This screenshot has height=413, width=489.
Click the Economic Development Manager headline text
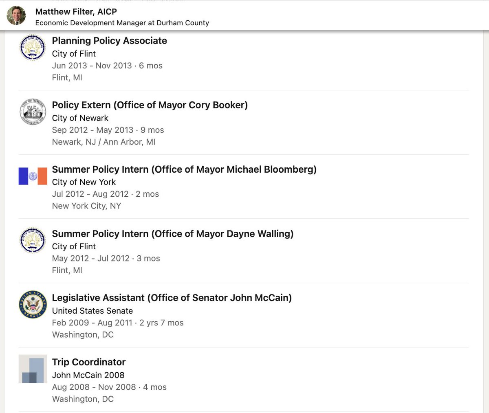click(122, 23)
